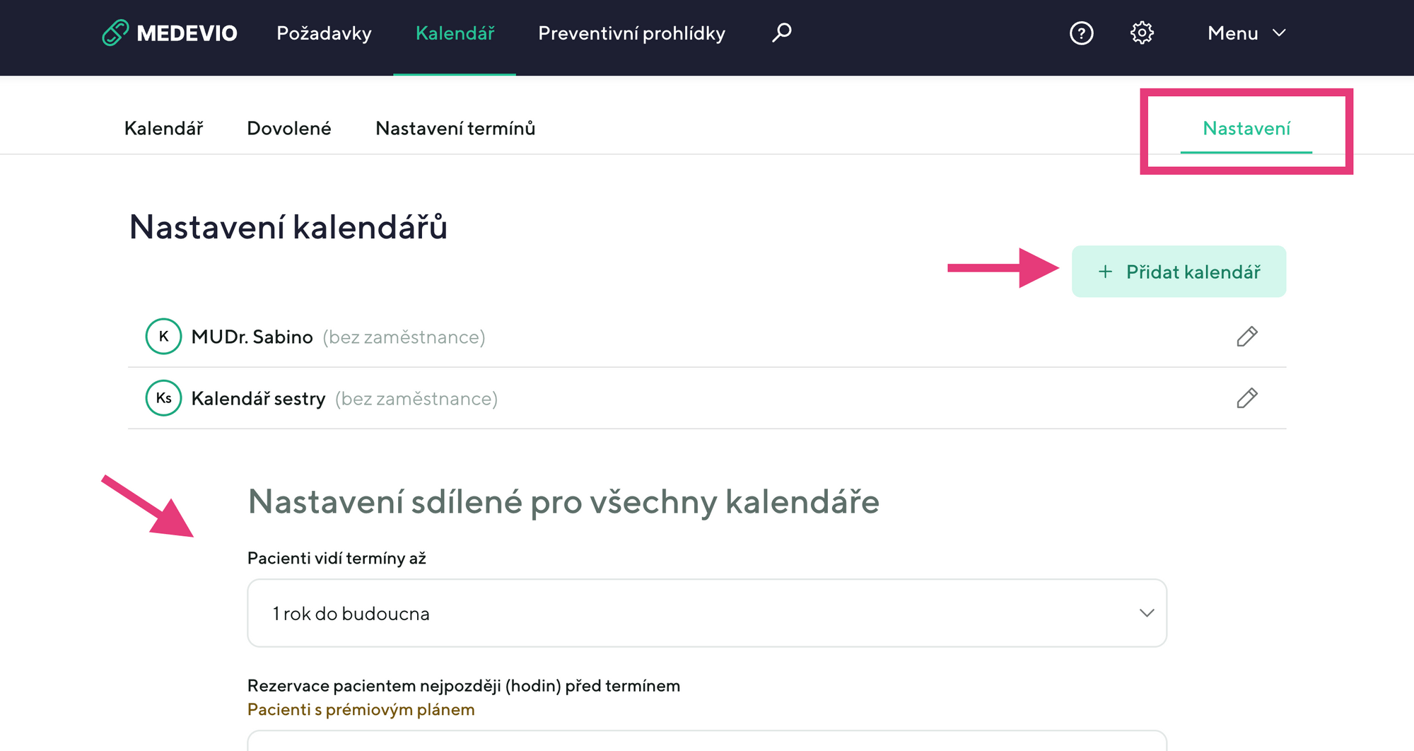
Task: Click the chevron in the appointment visibility select
Action: (x=1146, y=613)
